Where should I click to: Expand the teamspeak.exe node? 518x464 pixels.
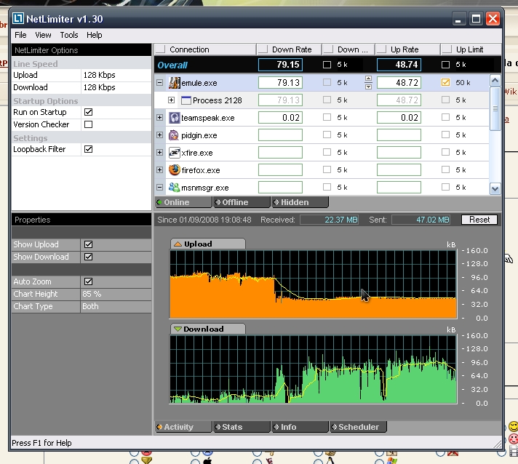(x=159, y=117)
